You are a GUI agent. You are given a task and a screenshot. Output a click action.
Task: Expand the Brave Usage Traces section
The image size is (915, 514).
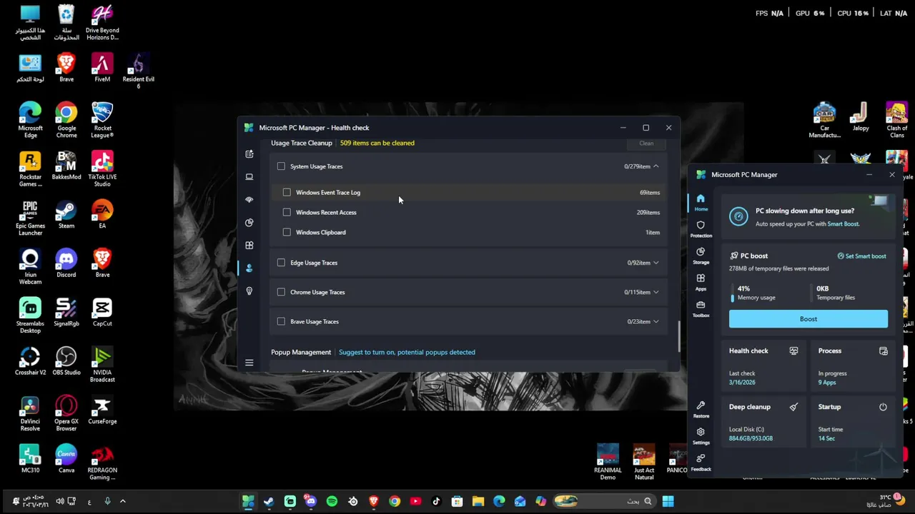(656, 321)
